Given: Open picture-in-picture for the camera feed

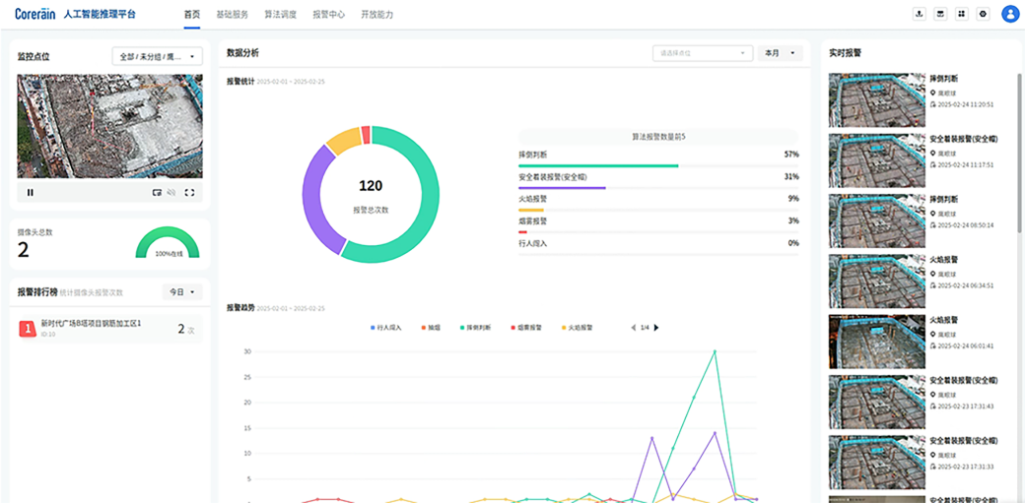Looking at the screenshot, I should 157,192.
